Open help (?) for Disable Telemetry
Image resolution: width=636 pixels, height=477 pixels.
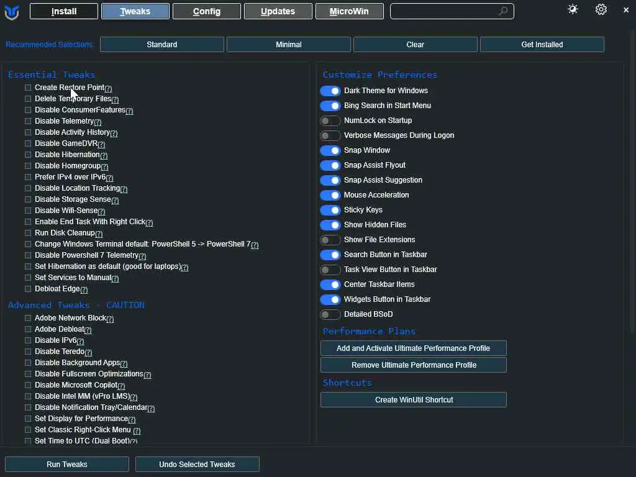[x=98, y=122]
